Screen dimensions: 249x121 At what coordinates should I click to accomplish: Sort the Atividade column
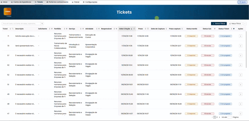[x=97, y=29]
